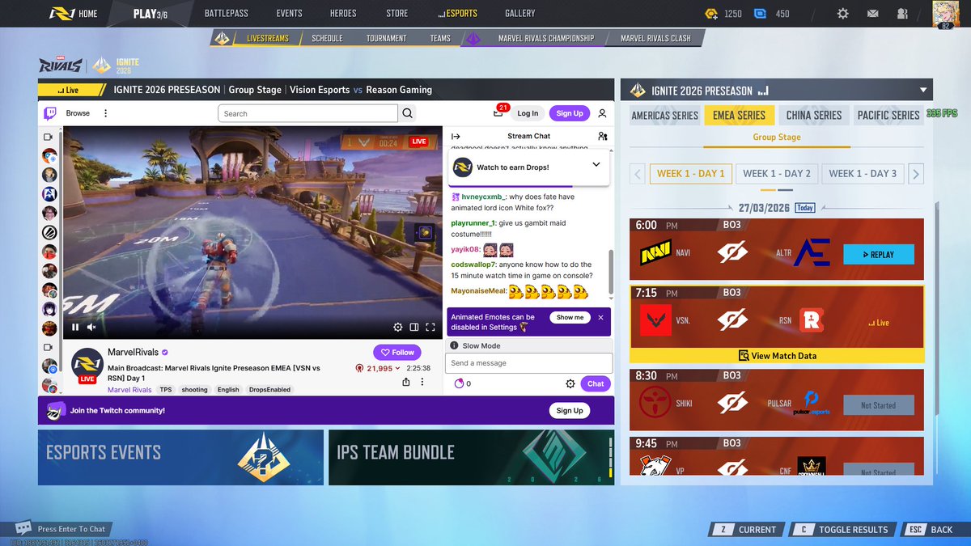Click the MarvelRivals channel avatar with LIVE badge
This screenshot has width=971, height=546.
[86, 366]
